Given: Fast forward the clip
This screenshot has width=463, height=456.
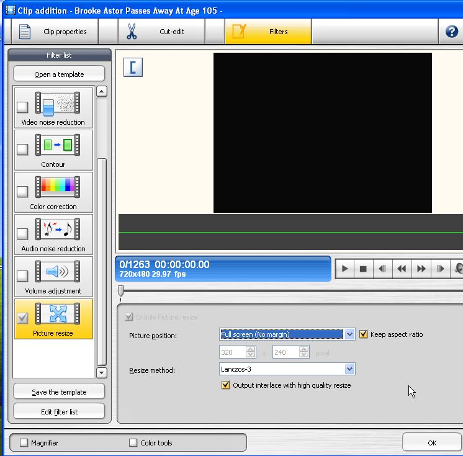Looking at the screenshot, I should [x=421, y=269].
